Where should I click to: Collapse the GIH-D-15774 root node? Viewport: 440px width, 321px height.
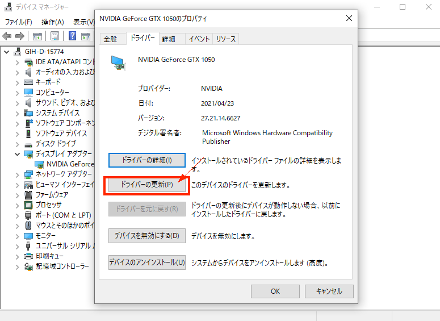pos(7,52)
